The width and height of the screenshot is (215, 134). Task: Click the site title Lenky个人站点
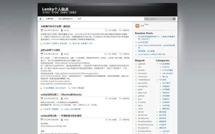pyautogui.click(x=55, y=9)
